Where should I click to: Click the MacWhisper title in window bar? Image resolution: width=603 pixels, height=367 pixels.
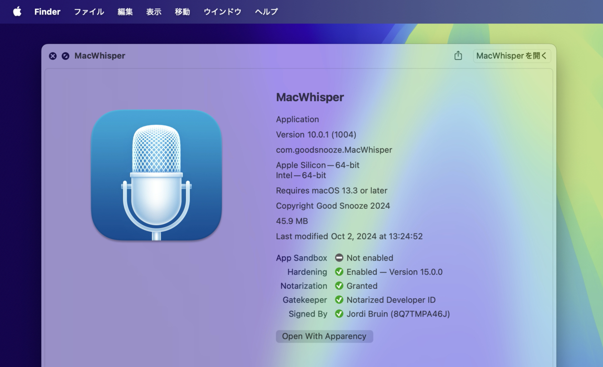pyautogui.click(x=100, y=56)
